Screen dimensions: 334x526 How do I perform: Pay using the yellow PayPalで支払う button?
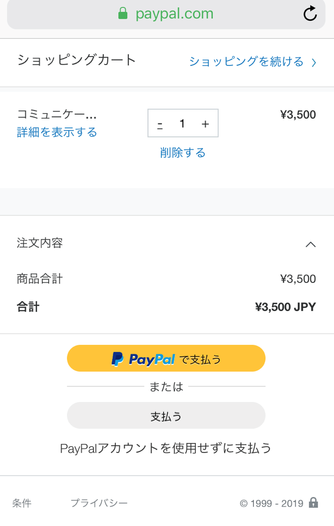(x=166, y=358)
